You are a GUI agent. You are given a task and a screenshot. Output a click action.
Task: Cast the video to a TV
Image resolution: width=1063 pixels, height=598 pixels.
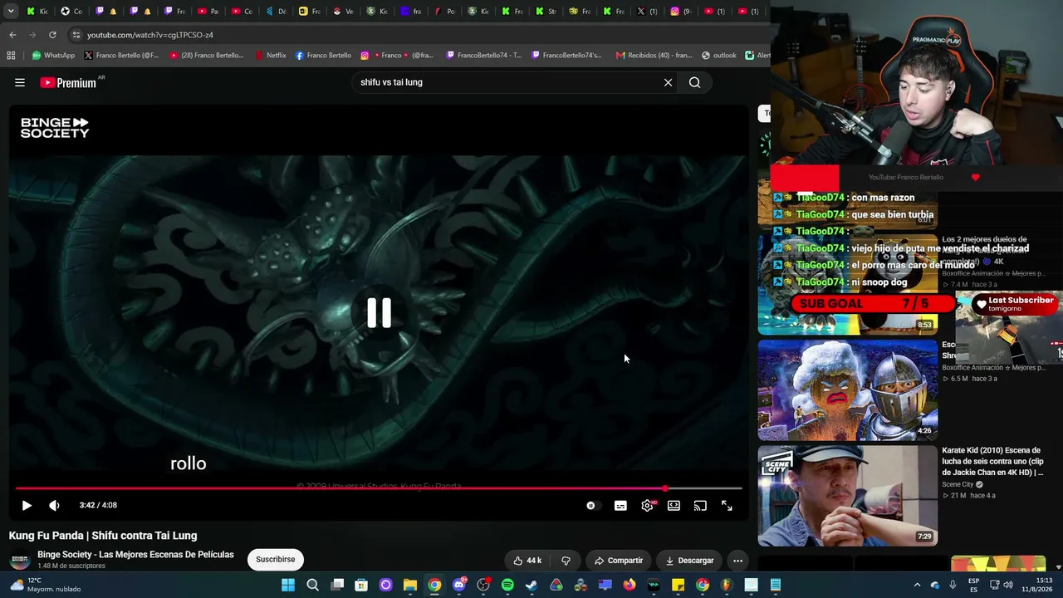click(x=700, y=505)
